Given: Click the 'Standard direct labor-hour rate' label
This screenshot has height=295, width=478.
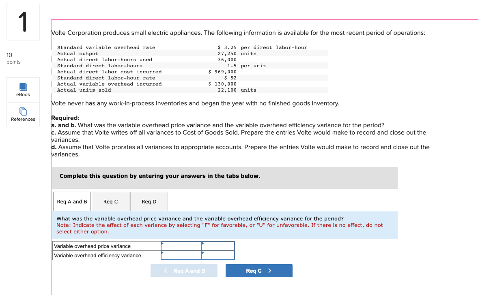Looking at the screenshot, I should point(106,78).
